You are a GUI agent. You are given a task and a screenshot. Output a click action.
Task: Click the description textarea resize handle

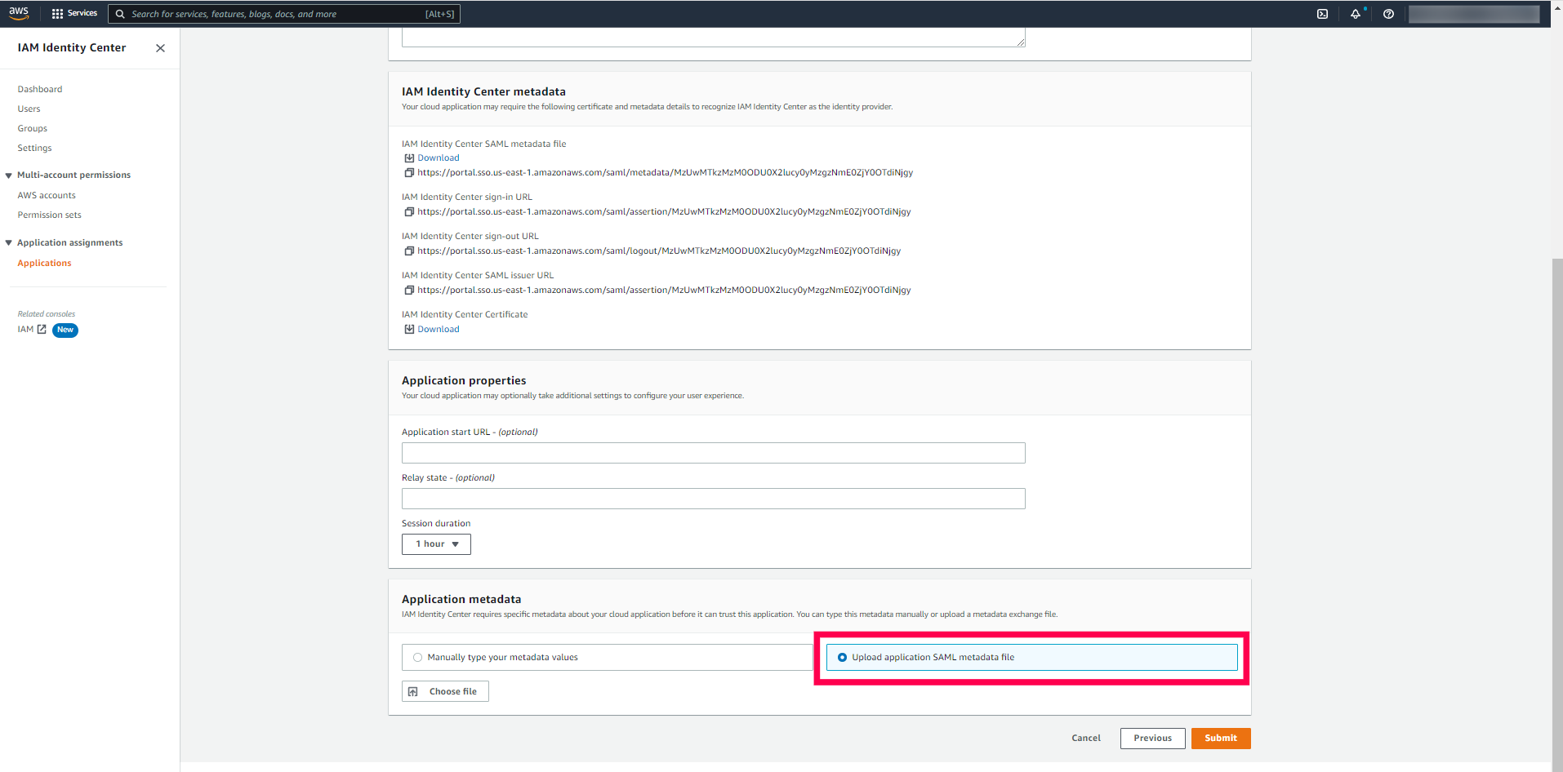point(1021,42)
